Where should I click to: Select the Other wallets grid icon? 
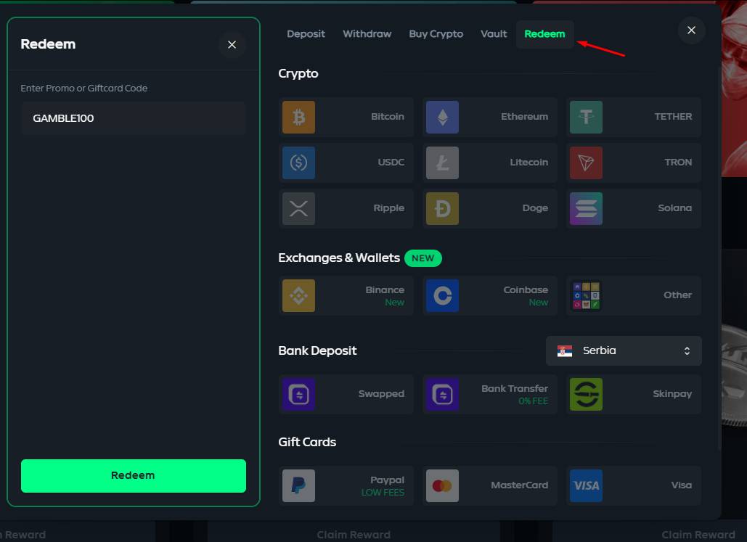[x=586, y=296]
